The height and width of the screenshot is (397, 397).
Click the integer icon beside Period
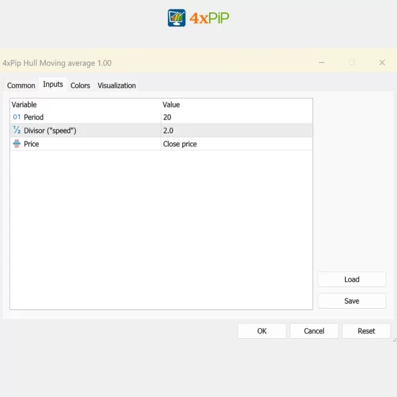click(17, 117)
